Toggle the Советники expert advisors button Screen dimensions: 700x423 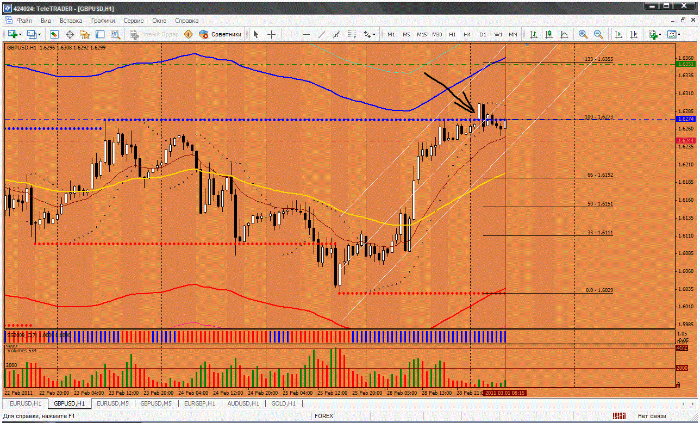point(220,34)
